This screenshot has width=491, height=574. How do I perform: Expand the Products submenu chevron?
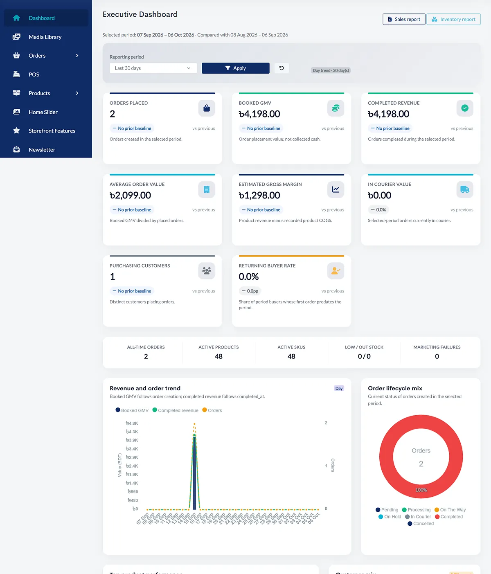point(77,93)
